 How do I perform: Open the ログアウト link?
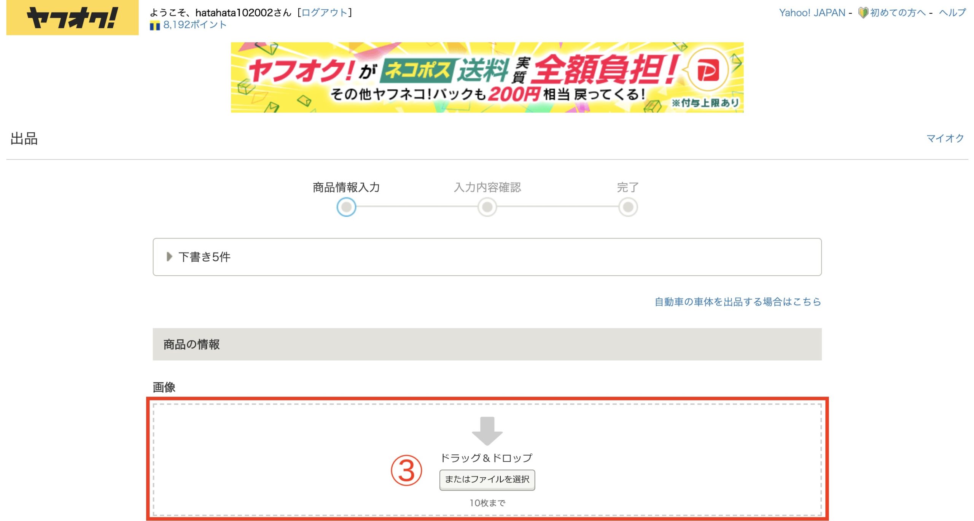point(325,13)
